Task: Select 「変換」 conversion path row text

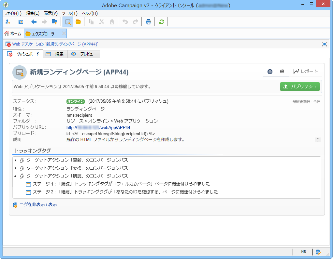Action: [x=77, y=168]
